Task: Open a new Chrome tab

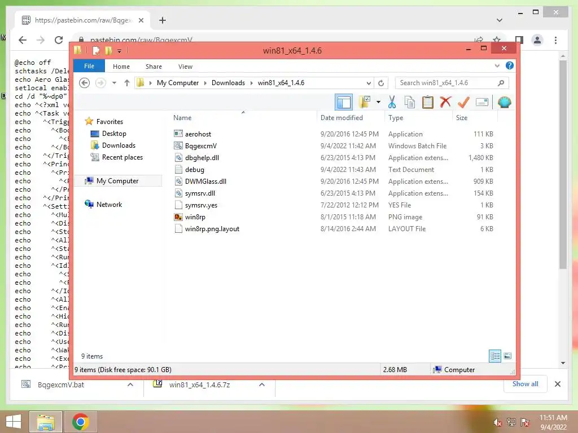Action: (x=163, y=20)
